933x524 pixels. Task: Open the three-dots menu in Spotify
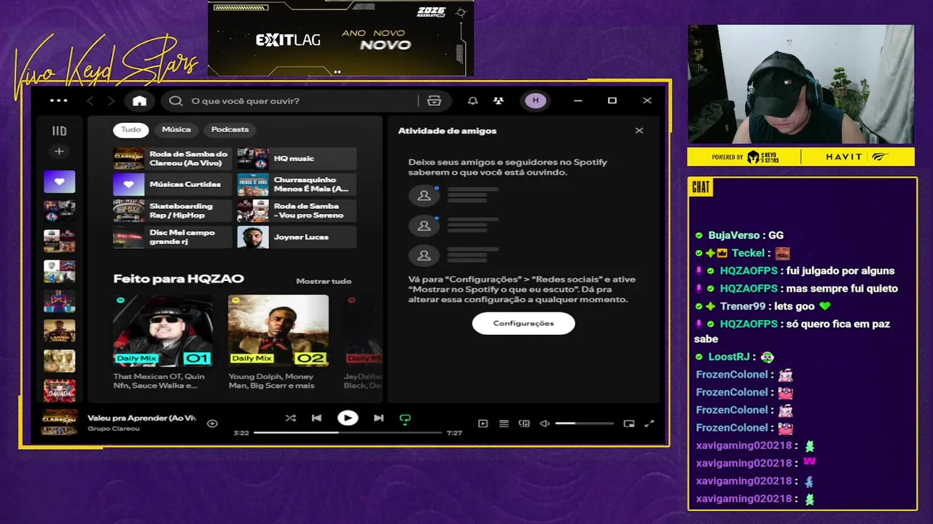coord(58,100)
